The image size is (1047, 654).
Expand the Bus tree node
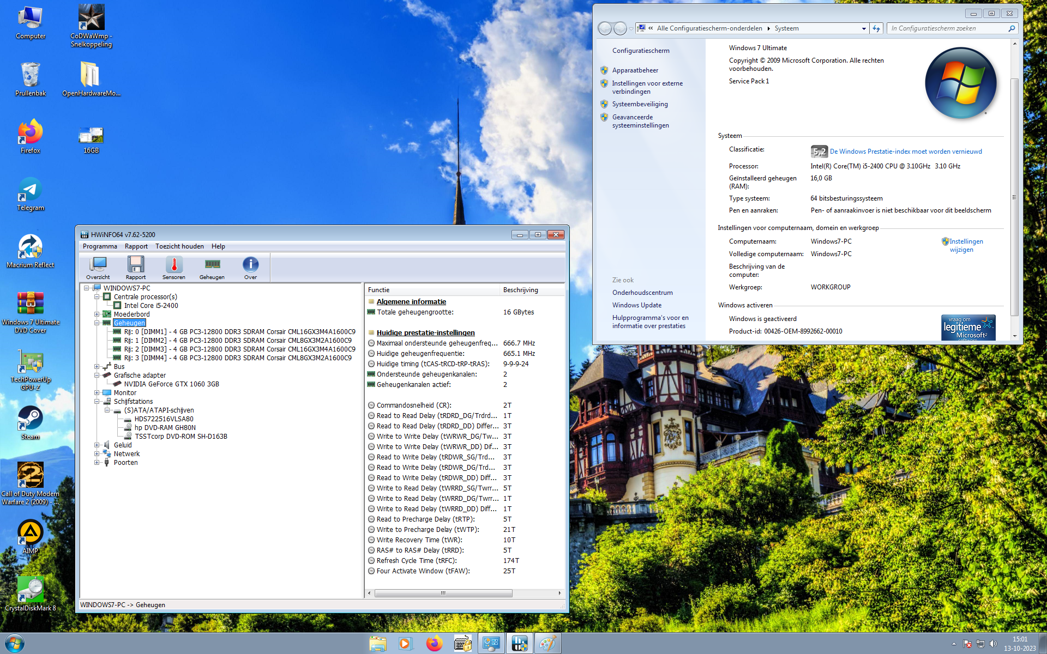pyautogui.click(x=97, y=367)
